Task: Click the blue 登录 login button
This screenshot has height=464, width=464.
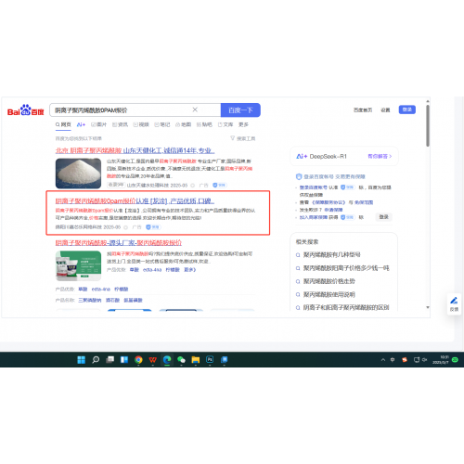Action: tap(406, 110)
